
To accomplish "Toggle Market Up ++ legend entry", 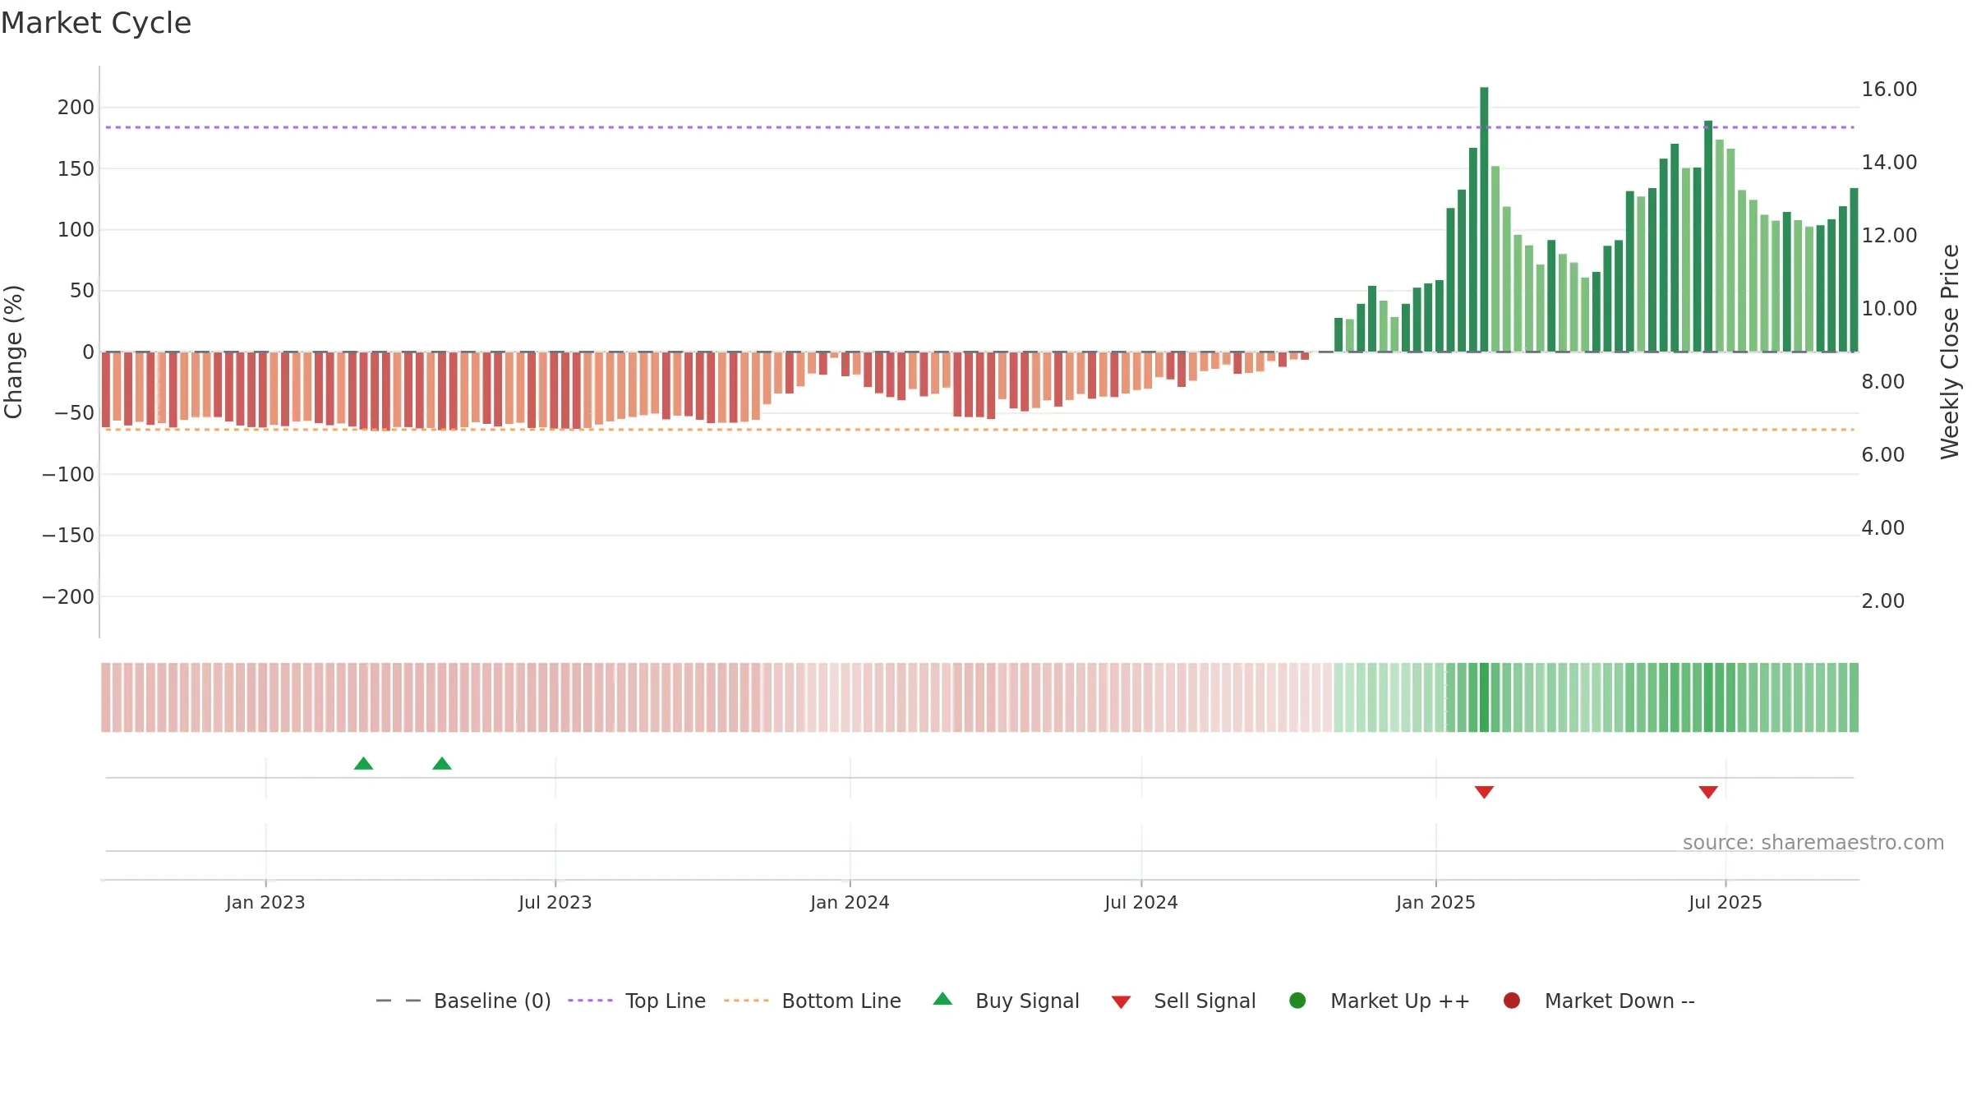I will pos(1380,1001).
